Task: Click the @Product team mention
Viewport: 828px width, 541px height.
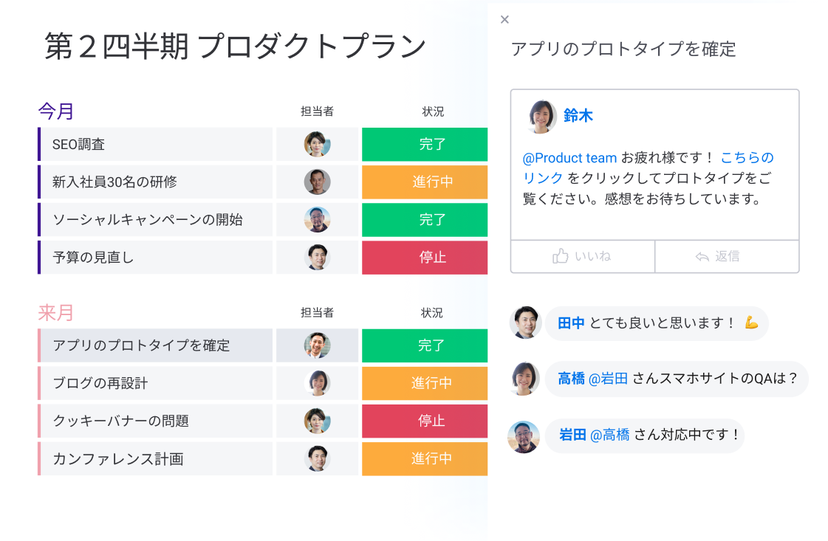Action: [x=569, y=158]
